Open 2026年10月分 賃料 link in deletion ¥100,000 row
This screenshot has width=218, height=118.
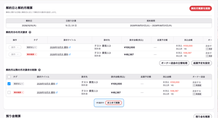[x=46, y=84]
